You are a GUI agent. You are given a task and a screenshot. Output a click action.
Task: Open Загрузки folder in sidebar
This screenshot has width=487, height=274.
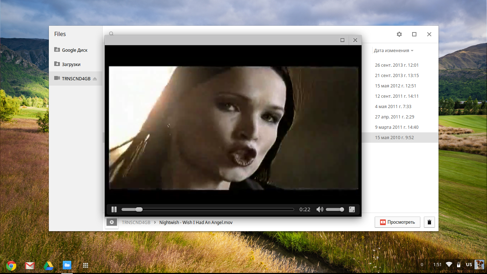71,65
